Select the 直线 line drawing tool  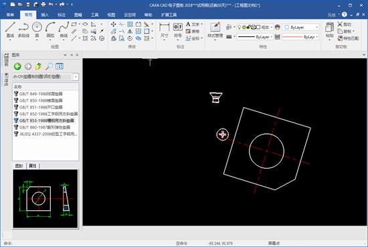coord(10,29)
